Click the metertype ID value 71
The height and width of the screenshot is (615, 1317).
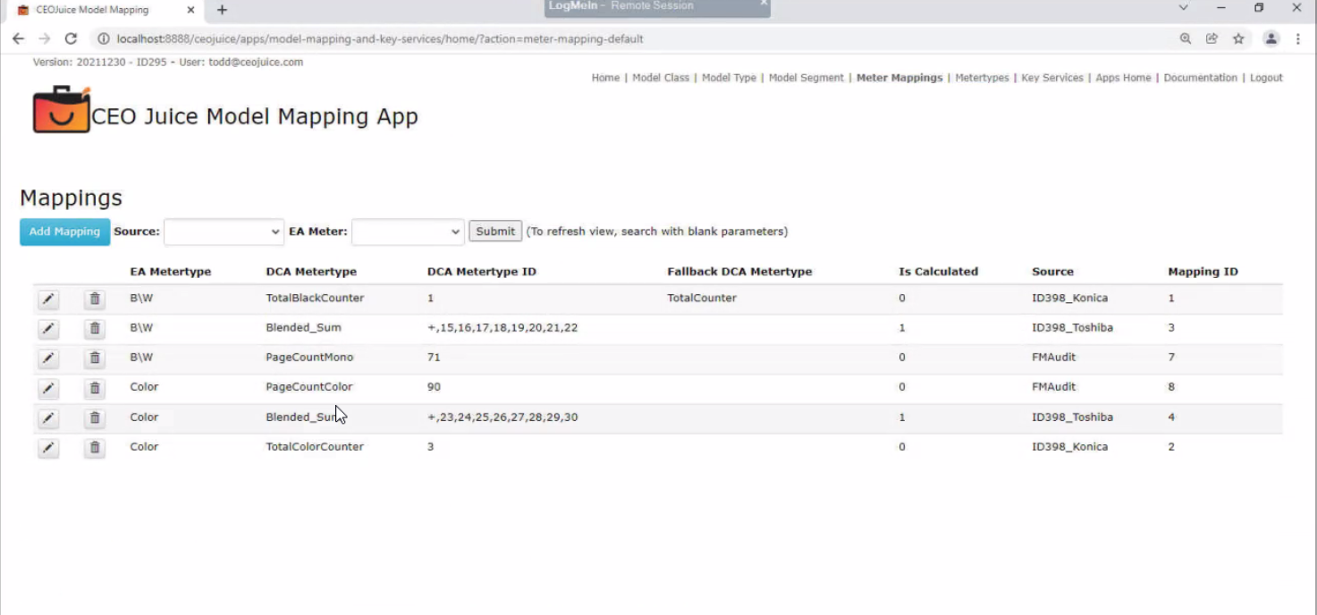click(434, 358)
